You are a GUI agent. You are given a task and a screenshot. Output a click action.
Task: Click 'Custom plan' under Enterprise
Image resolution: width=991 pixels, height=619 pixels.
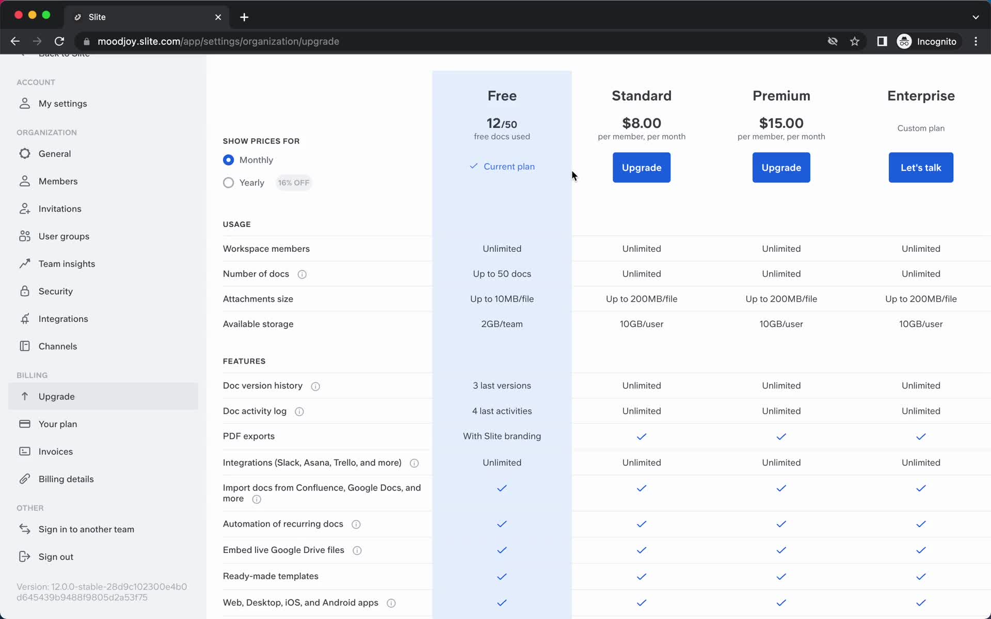pos(921,128)
